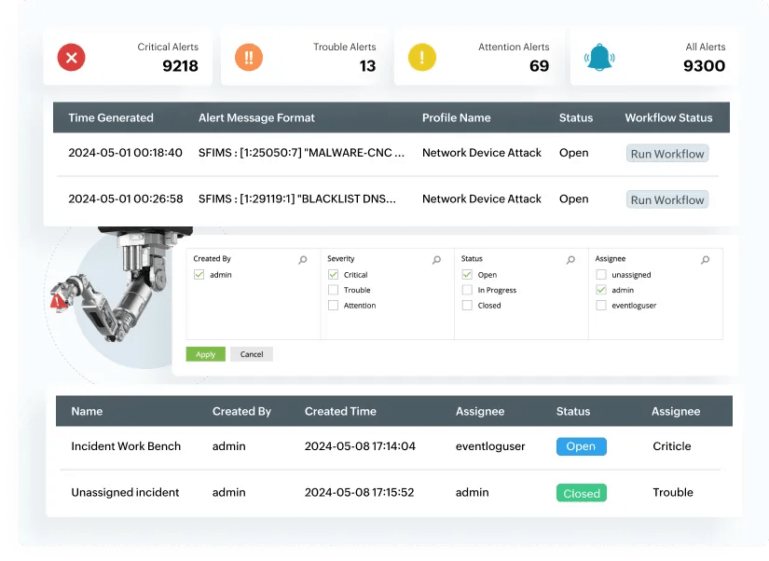Check the eventloguser assignee checkbox

click(601, 305)
